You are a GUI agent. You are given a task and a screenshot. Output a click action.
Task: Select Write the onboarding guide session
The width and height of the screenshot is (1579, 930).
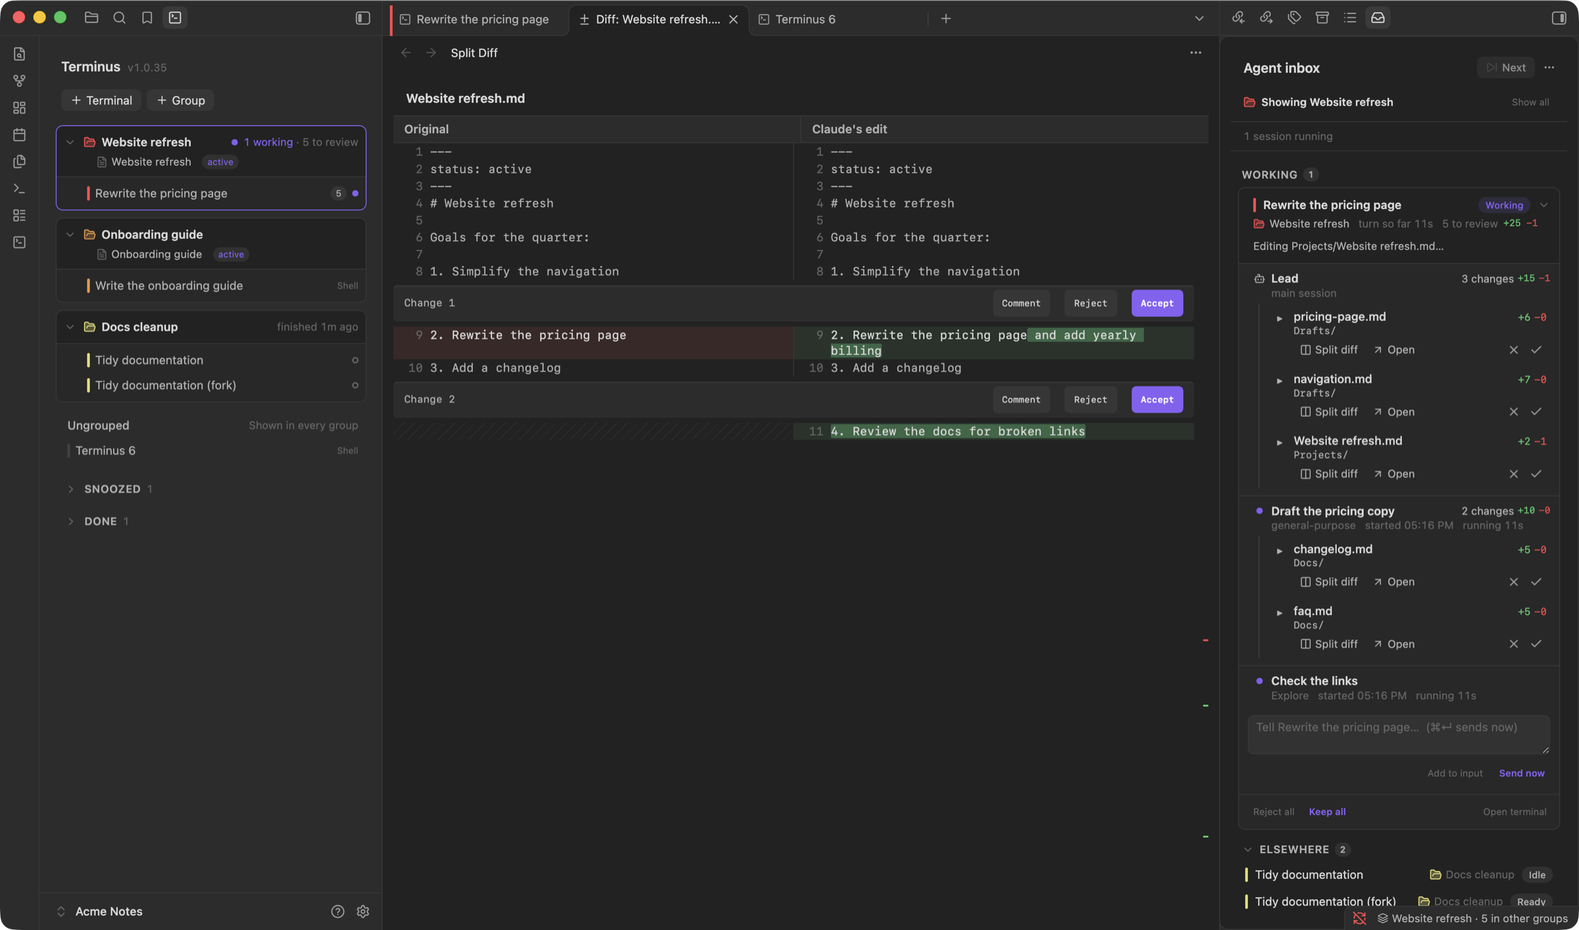(211, 285)
